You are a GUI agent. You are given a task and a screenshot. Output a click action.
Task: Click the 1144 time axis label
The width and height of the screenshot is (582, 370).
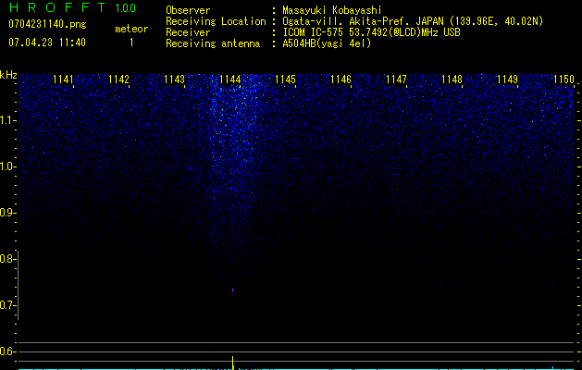(230, 80)
